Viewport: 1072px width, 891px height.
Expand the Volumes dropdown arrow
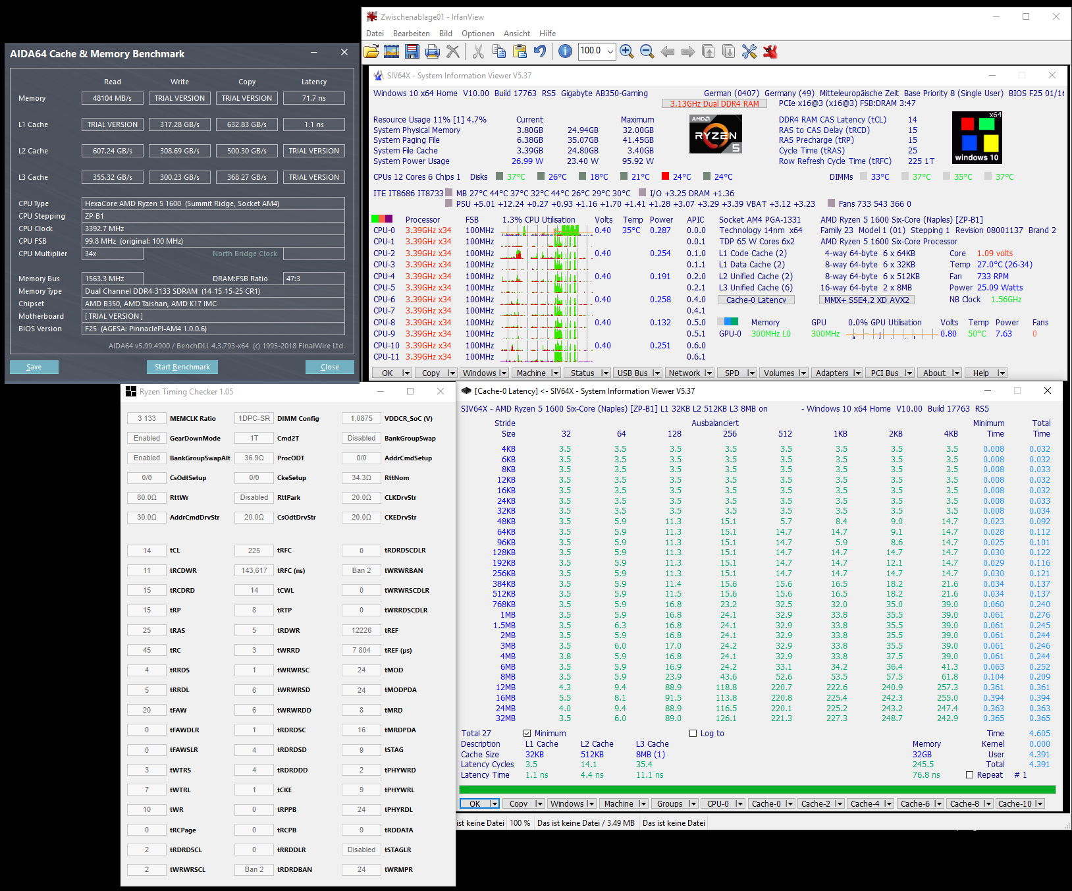pos(803,373)
